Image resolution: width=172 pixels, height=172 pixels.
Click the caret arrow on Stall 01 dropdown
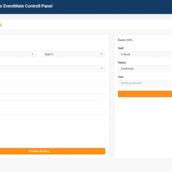(101, 54)
